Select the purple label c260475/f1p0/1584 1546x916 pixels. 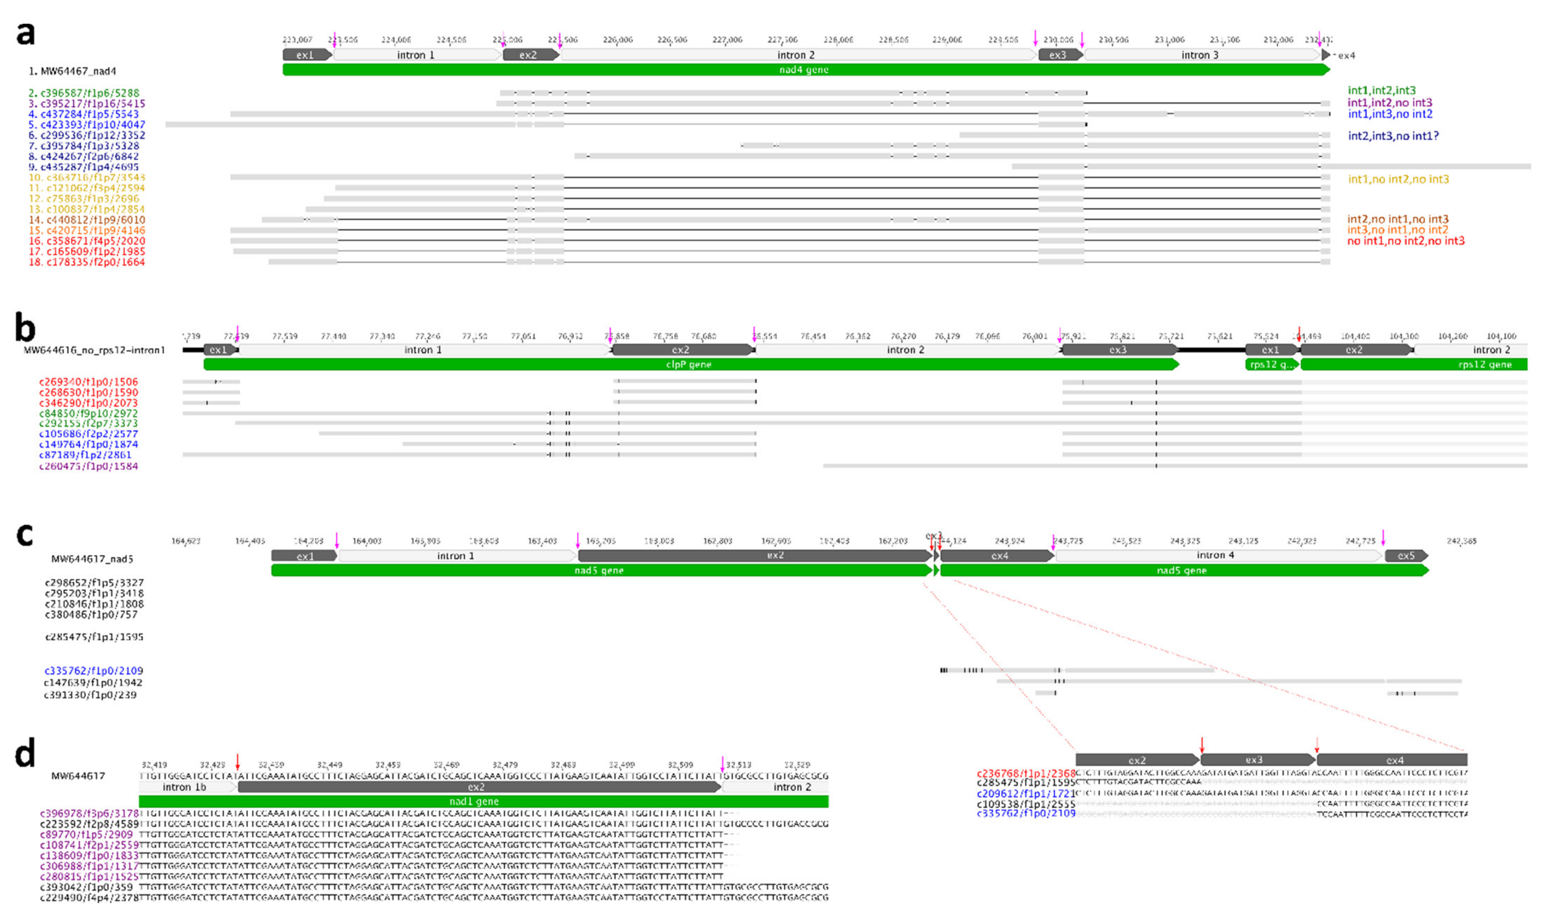[88, 466]
